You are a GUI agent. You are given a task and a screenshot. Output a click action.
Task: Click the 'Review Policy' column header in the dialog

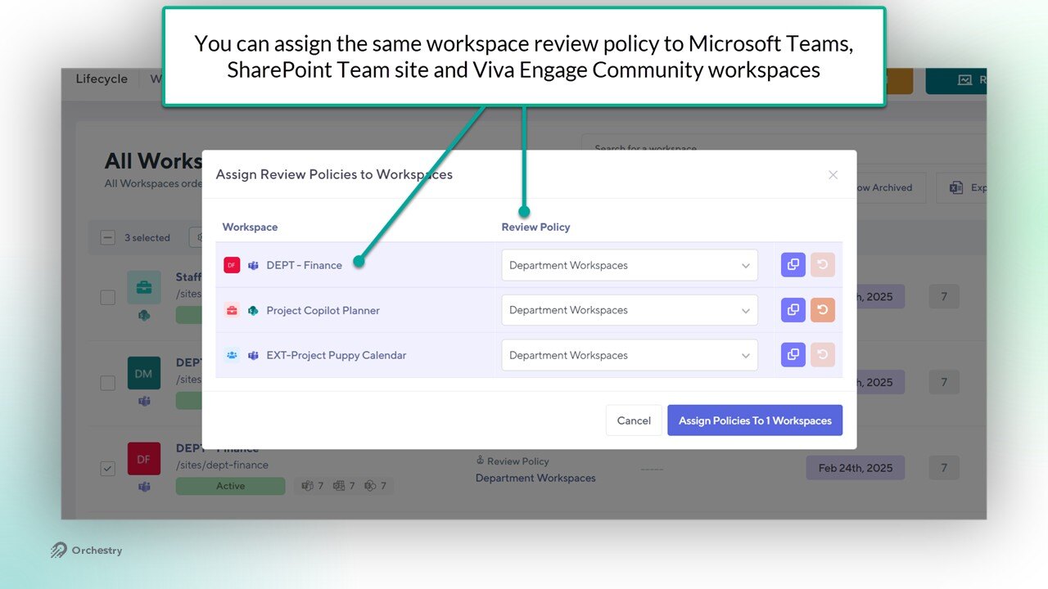pyautogui.click(x=535, y=227)
